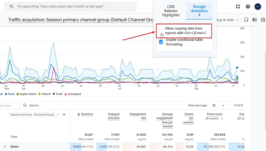The width and height of the screenshot is (266, 151).
Task: Sort by Average engagement time per session
Action: pyautogui.click(x=164, y=120)
